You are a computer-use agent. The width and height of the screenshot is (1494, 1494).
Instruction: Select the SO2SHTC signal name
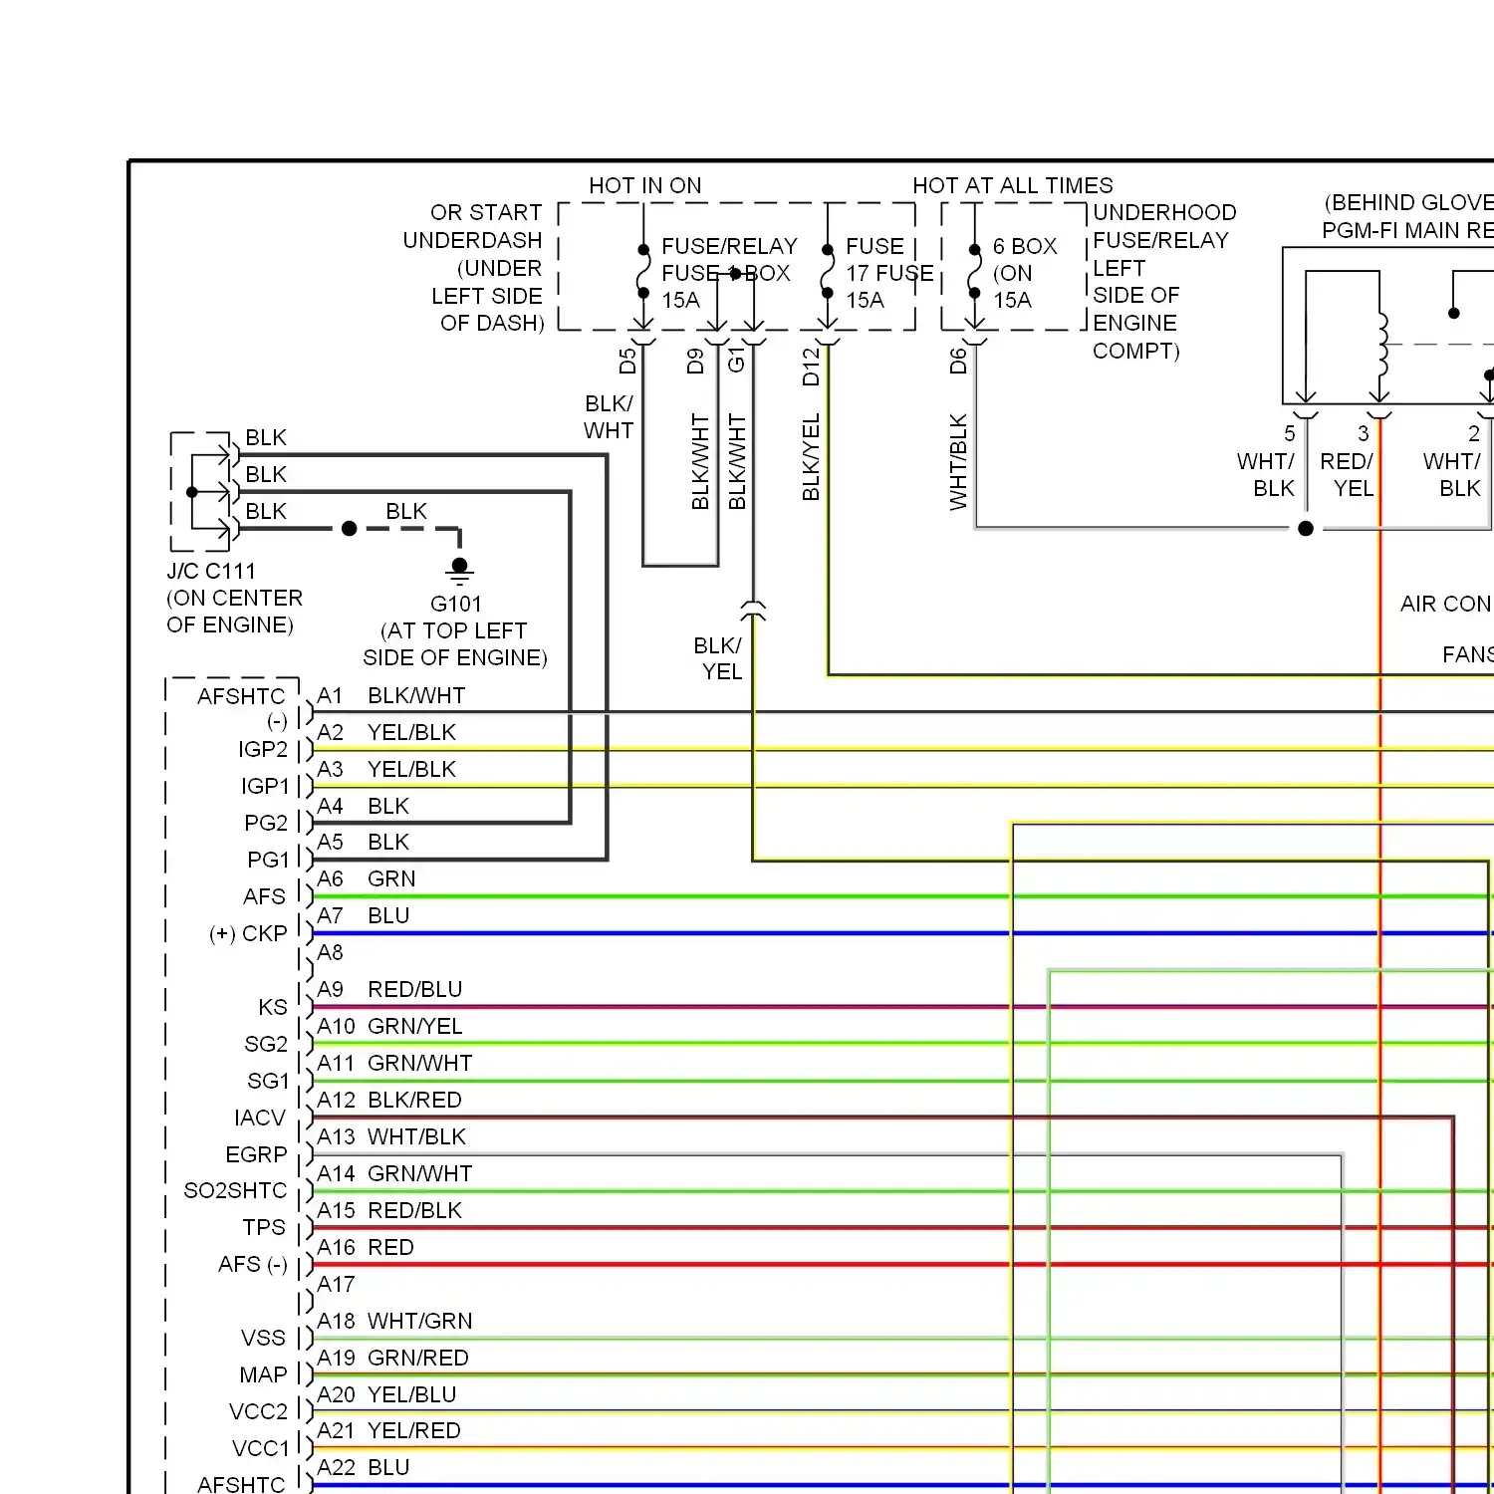[x=235, y=1190]
